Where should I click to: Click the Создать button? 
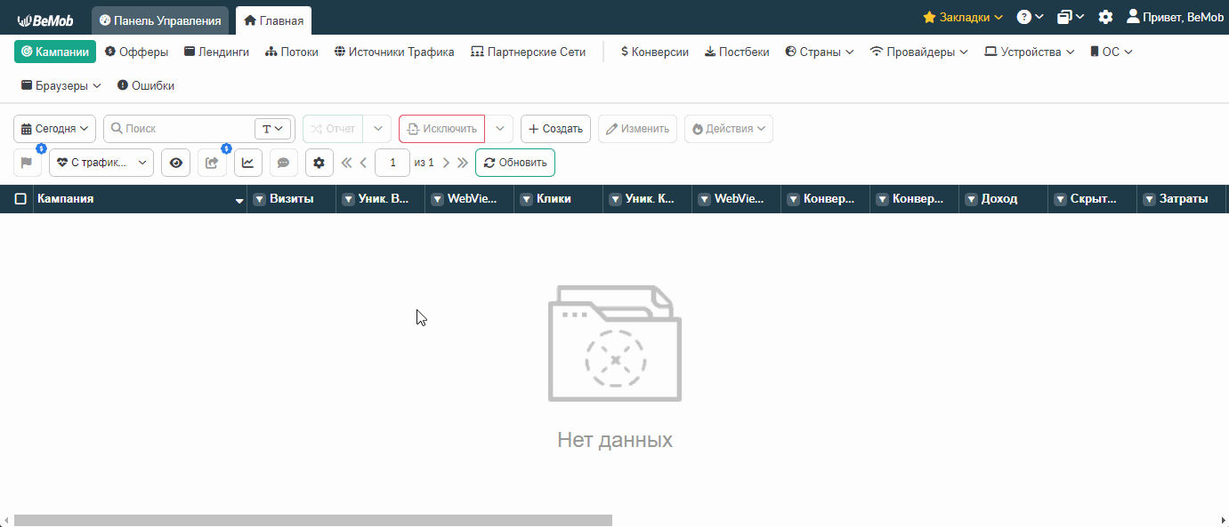[555, 129]
